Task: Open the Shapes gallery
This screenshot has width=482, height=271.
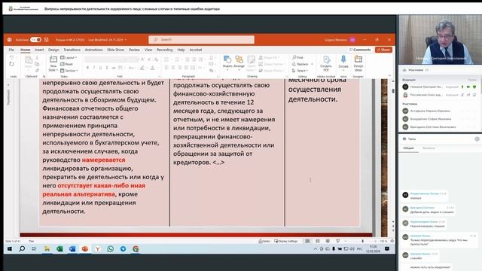Action: (x=227, y=62)
